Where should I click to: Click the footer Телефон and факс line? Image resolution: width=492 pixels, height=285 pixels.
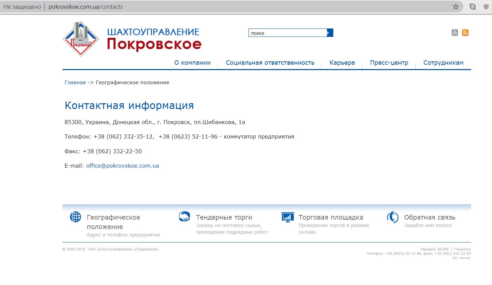click(x=419, y=254)
